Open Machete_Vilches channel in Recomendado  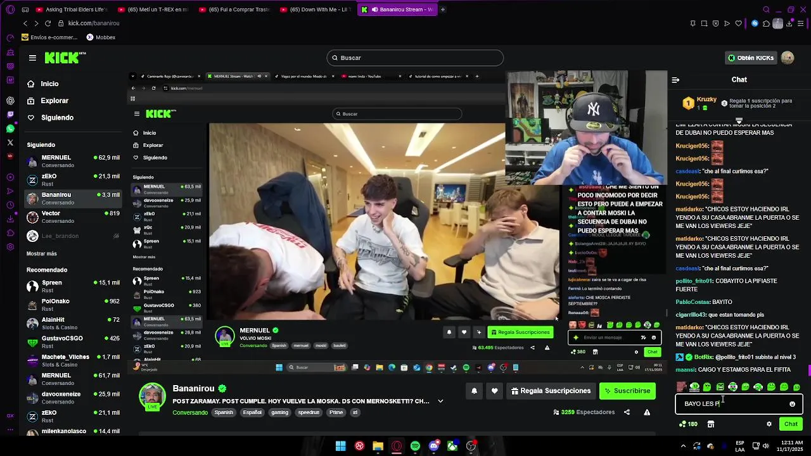(73, 360)
